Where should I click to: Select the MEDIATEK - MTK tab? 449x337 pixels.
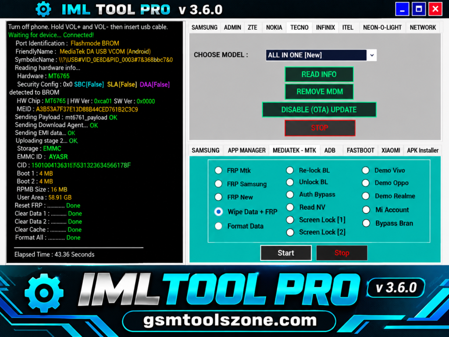[x=294, y=151]
